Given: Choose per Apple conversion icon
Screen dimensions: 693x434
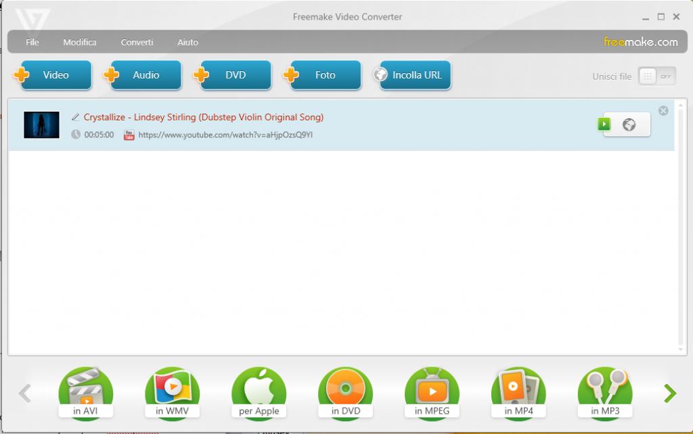Looking at the screenshot, I should (259, 393).
